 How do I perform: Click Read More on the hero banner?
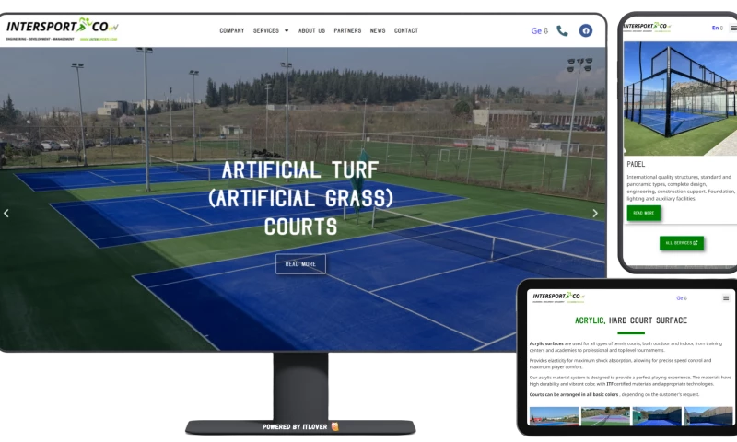point(300,264)
